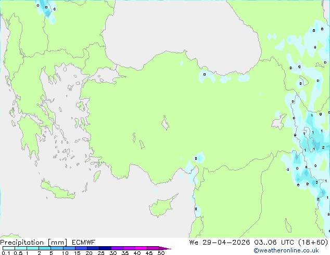Click the '35' legend scale label

click(125, 253)
